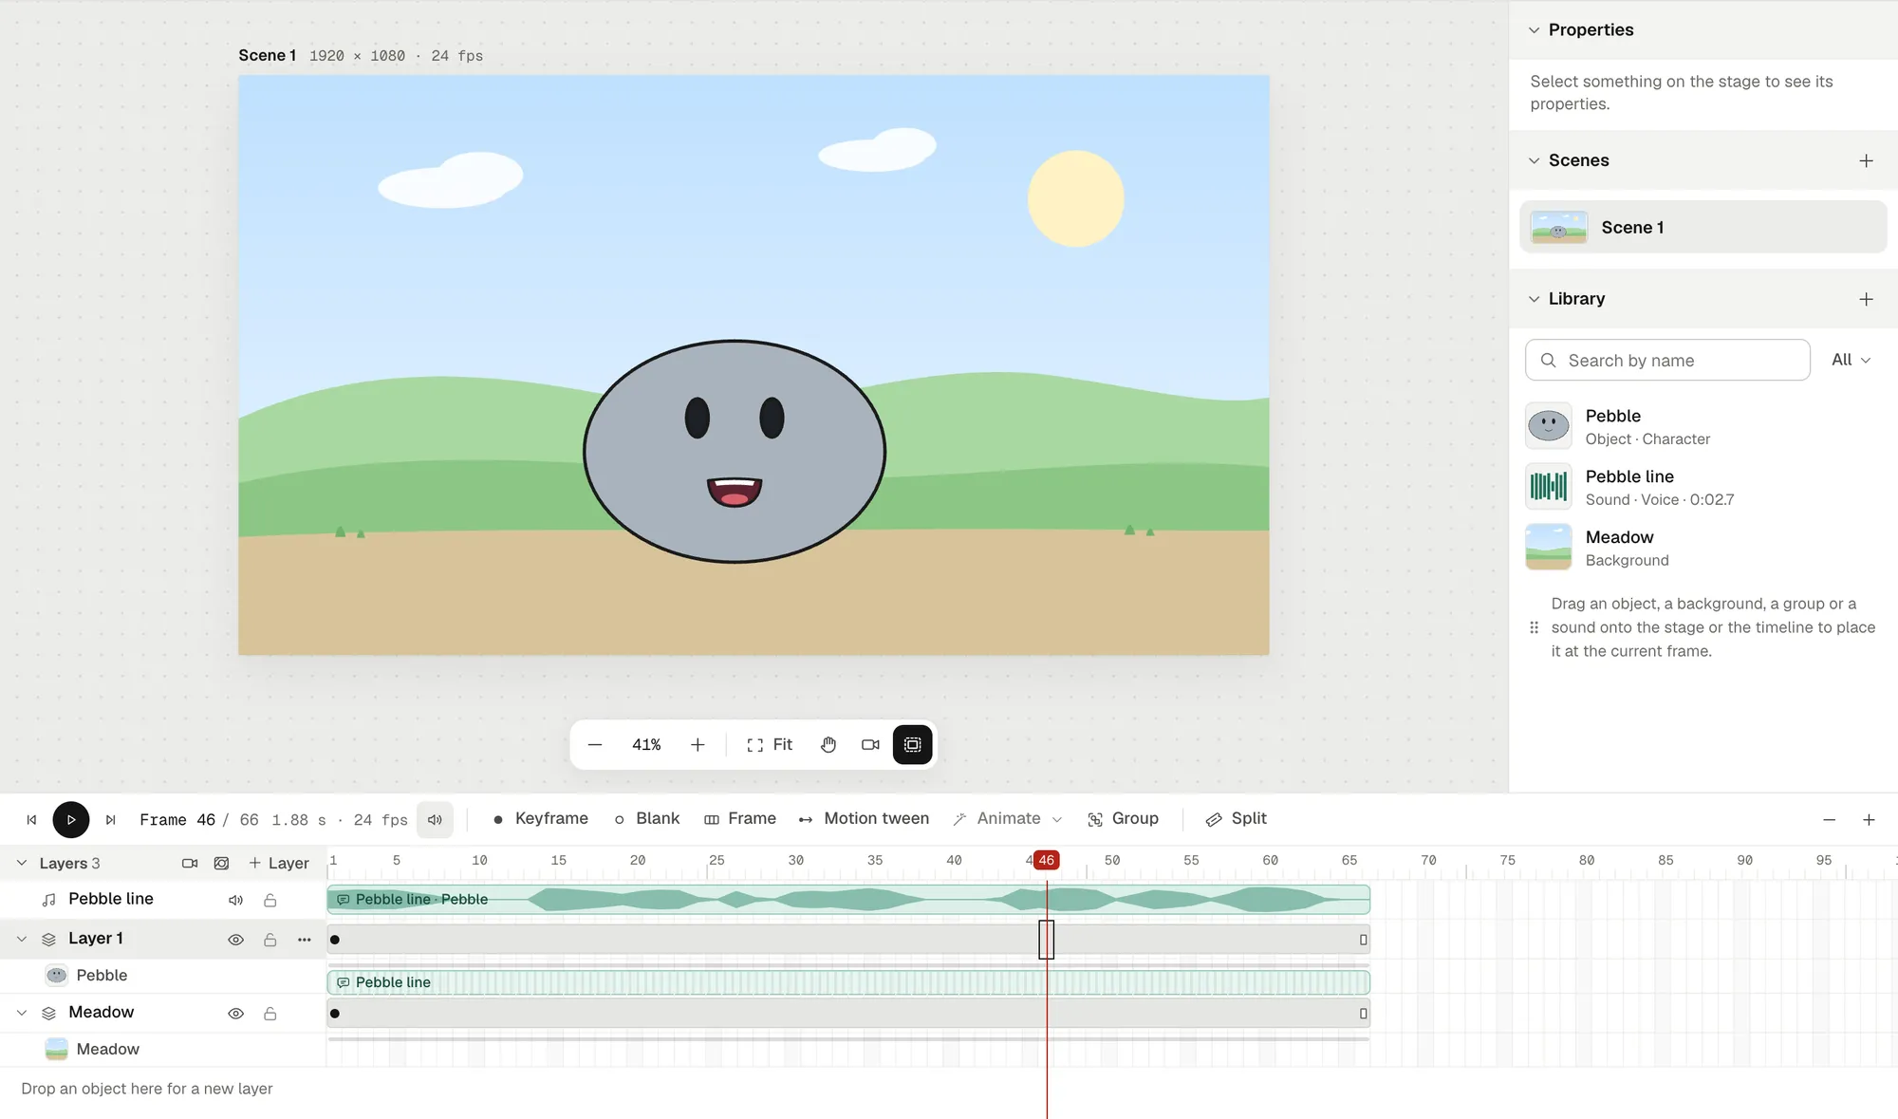Viewport: 1898px width, 1119px height.
Task: Collapse the Layers header
Action: tap(22, 863)
